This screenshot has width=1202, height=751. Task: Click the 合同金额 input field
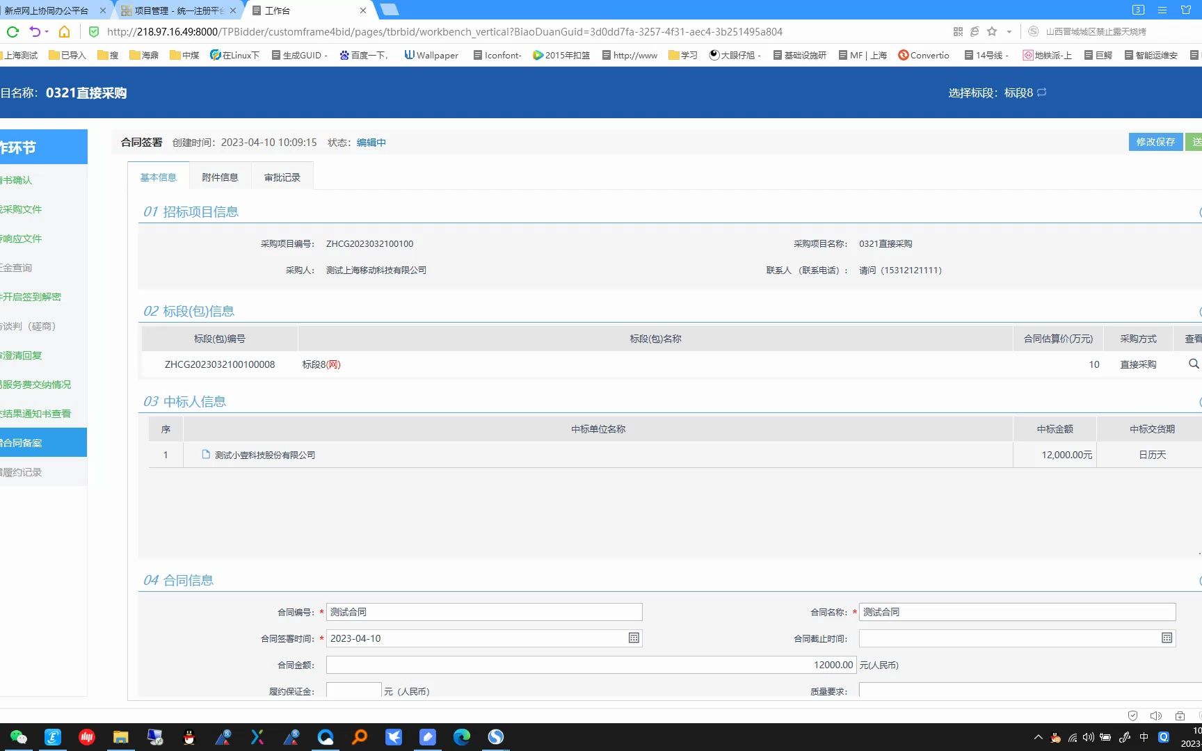591,665
